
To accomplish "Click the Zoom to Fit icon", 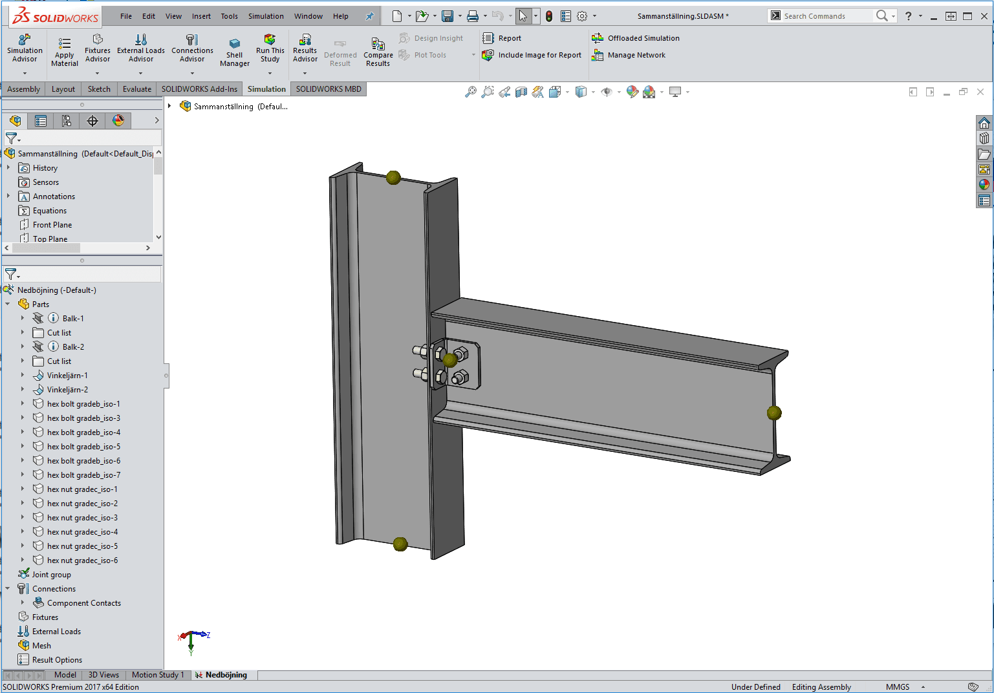I will [x=470, y=92].
